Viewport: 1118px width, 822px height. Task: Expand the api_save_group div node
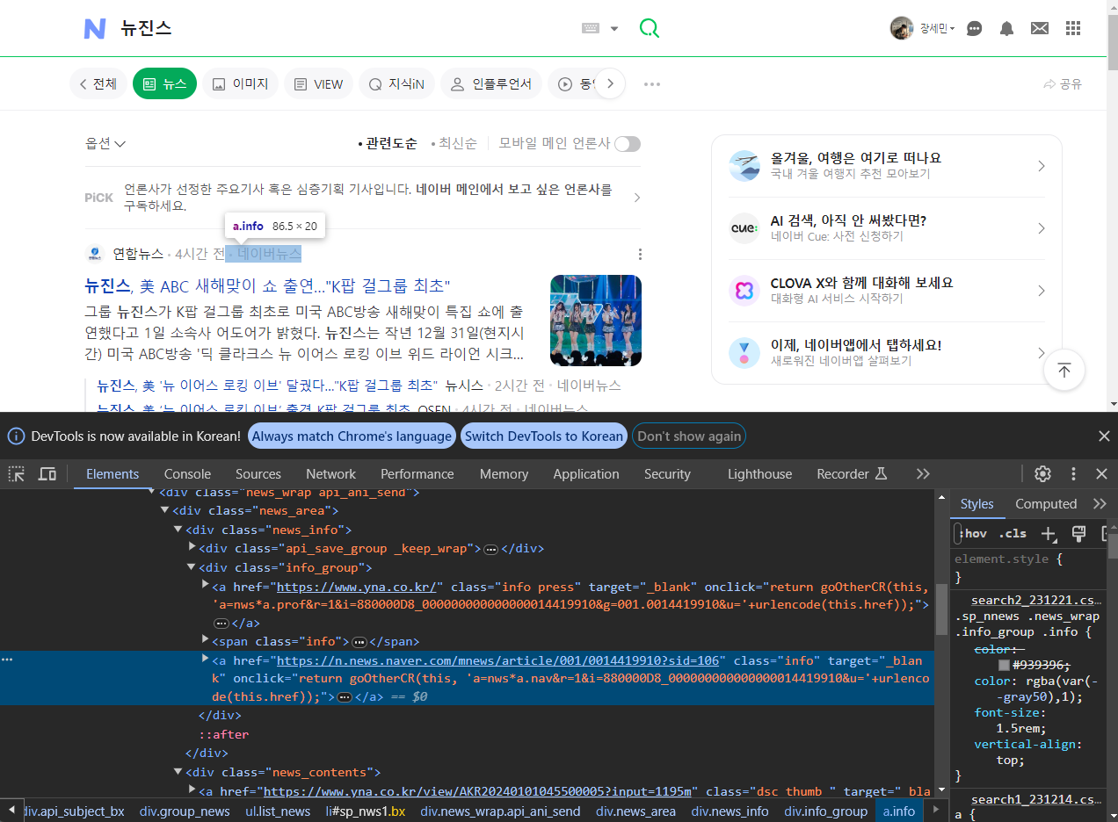pos(192,548)
